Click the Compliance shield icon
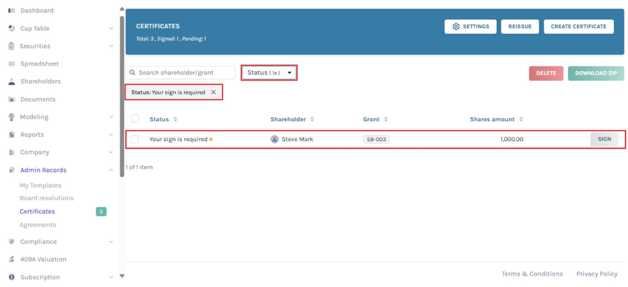Viewport: 628px width, 287px height. point(11,242)
